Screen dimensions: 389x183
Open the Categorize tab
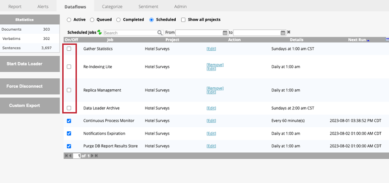coord(112,6)
